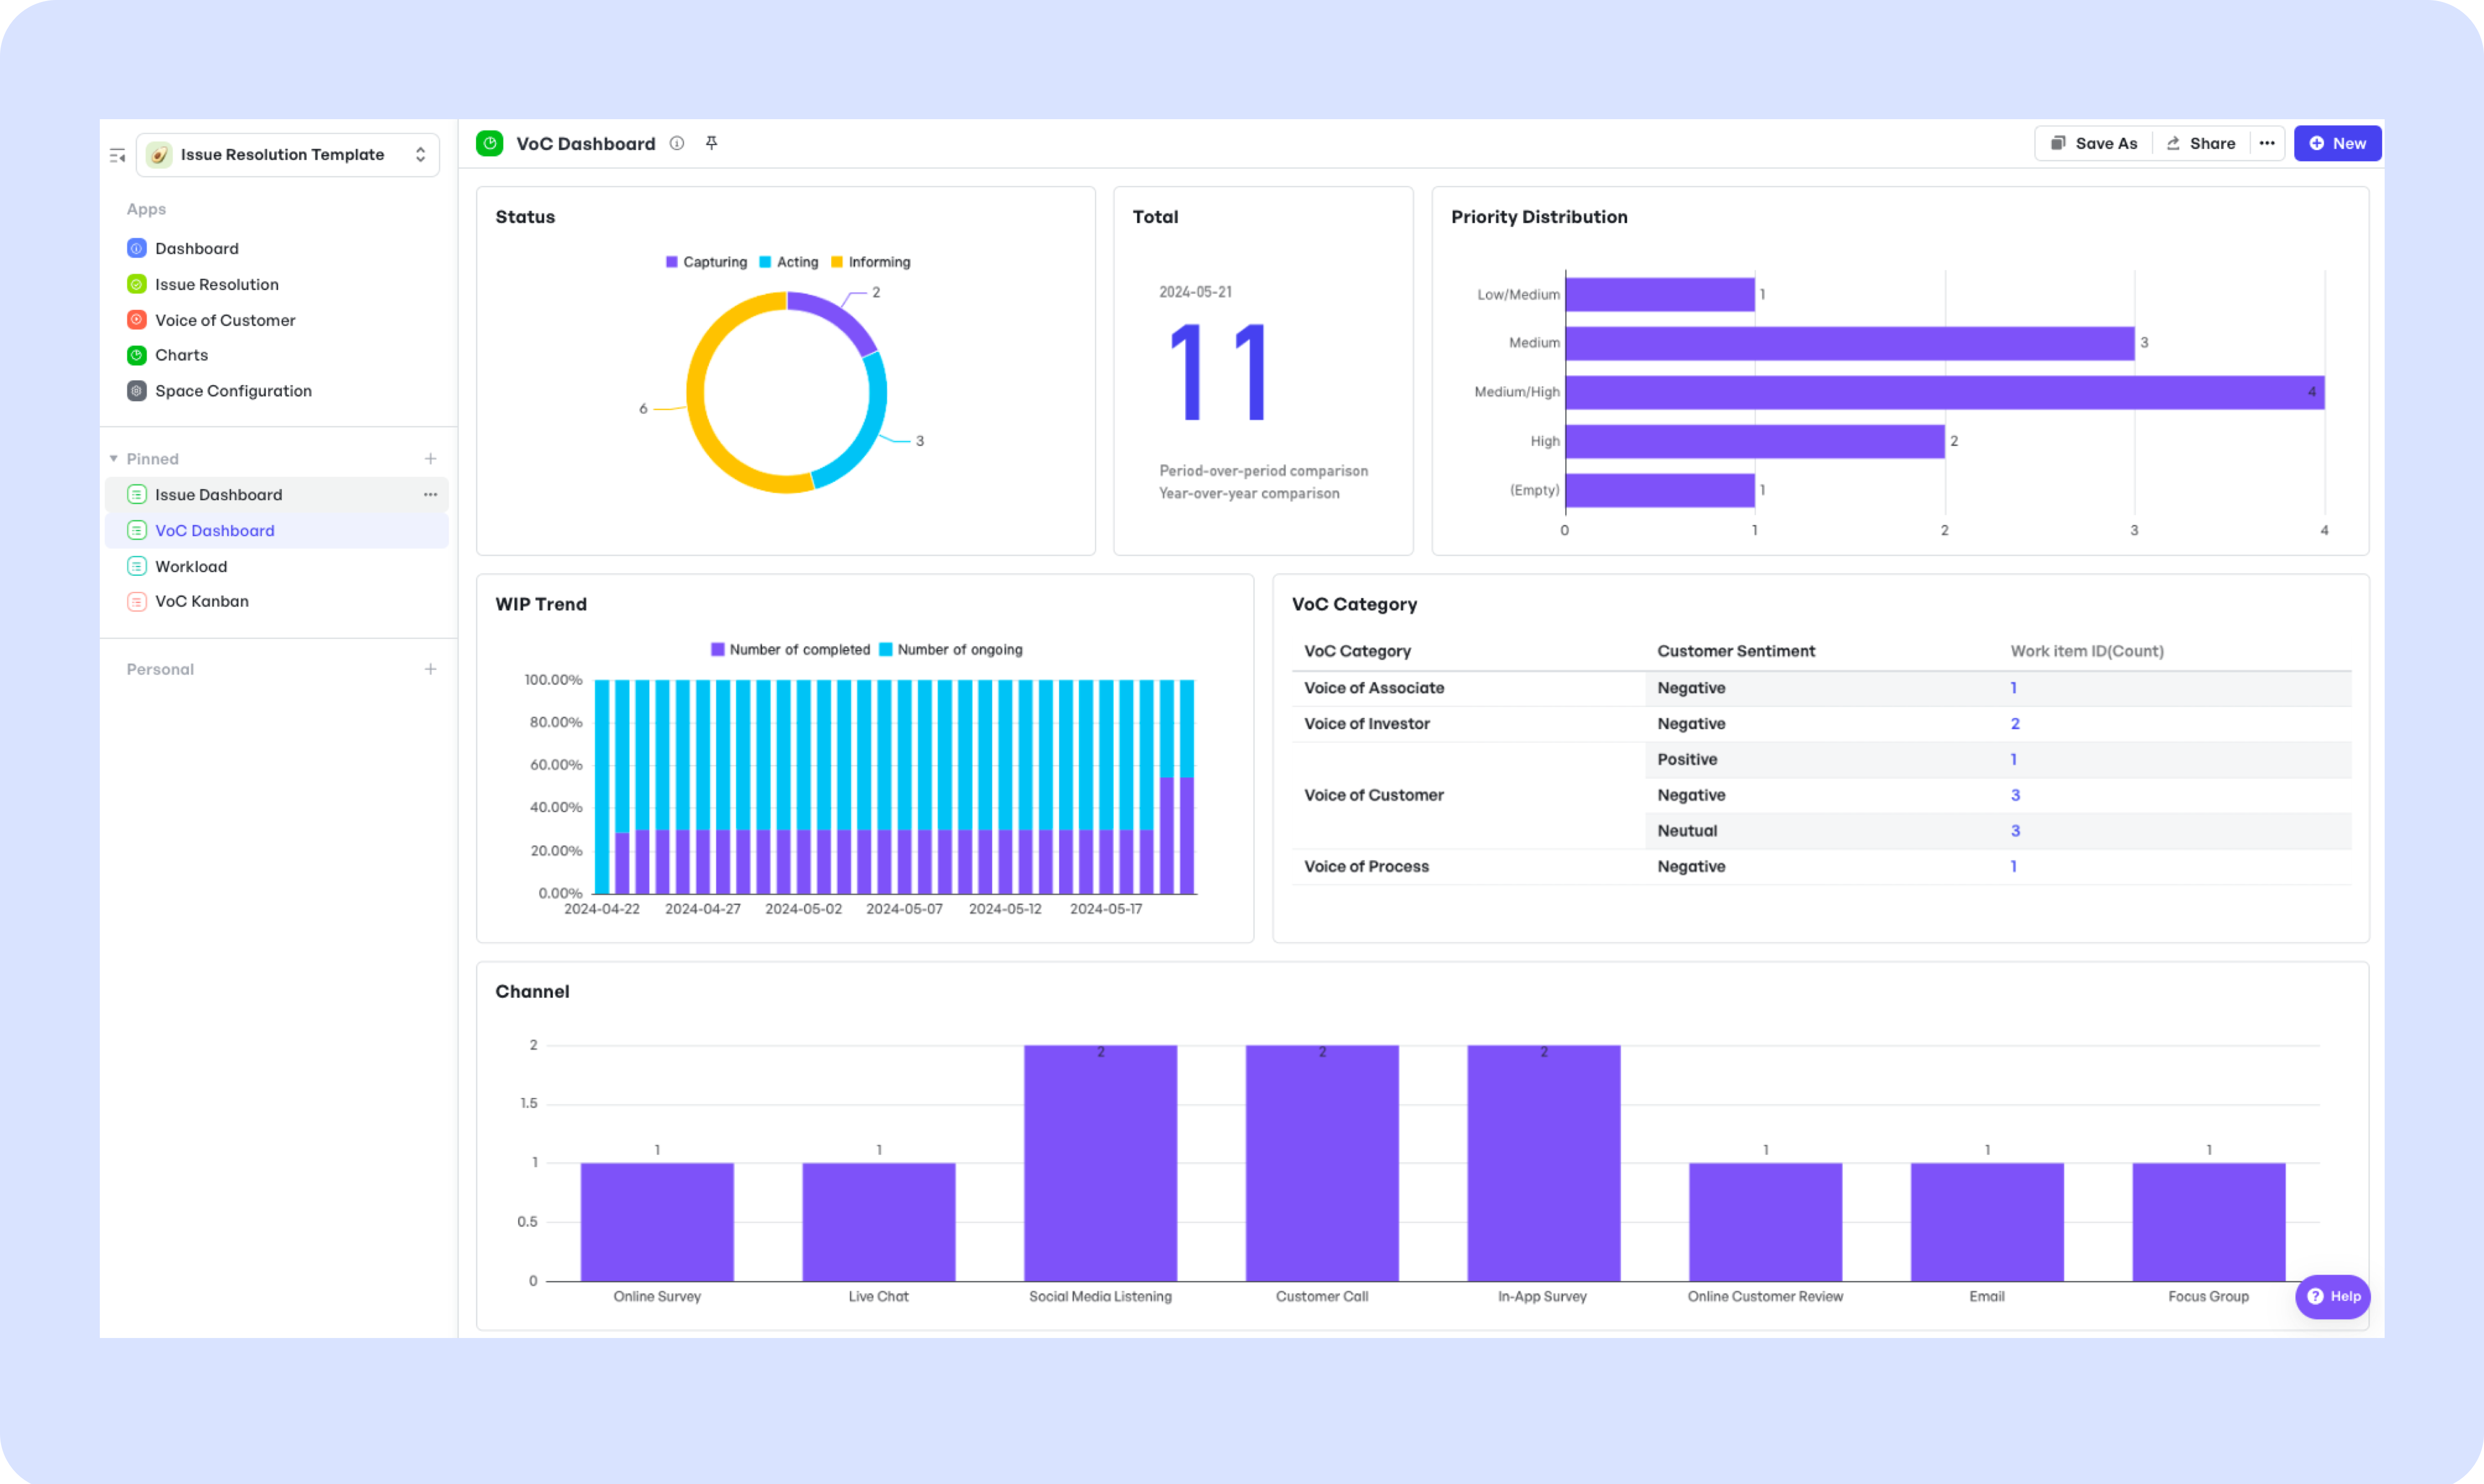The width and height of the screenshot is (2484, 1484).
Task: Open the more options ellipsis menu
Action: pyautogui.click(x=2267, y=144)
